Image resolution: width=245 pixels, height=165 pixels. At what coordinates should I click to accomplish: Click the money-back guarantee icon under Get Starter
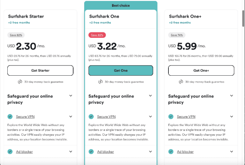[x=20, y=82]
